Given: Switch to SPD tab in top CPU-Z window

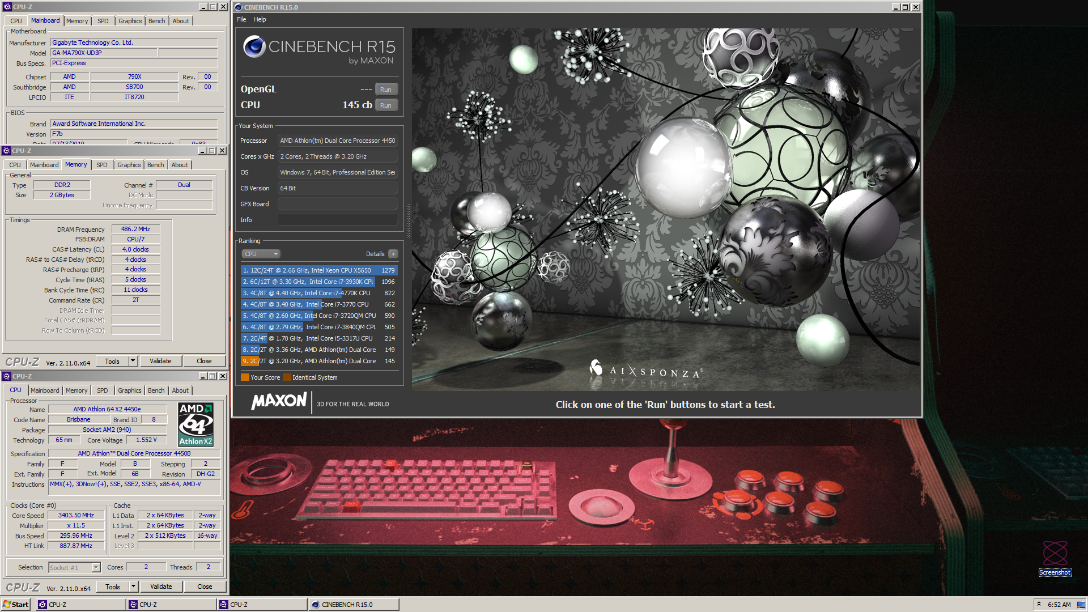Looking at the screenshot, I should pyautogui.click(x=103, y=21).
